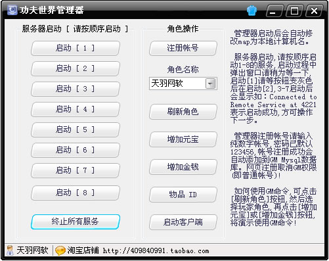Click the 功夫世界管理器 title text
Image resolution: width=329 pixels, height=261 pixels.
(x=51, y=10)
